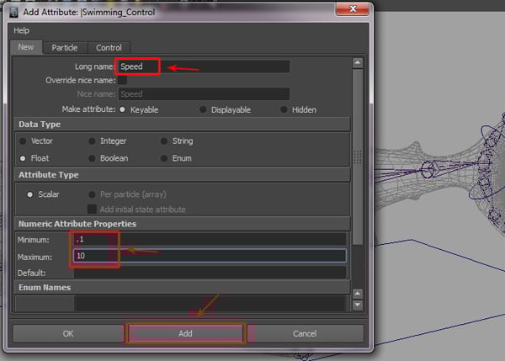Select Vector data type

(23, 141)
